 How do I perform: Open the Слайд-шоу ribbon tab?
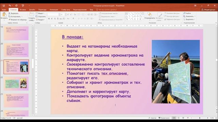point(65,10)
